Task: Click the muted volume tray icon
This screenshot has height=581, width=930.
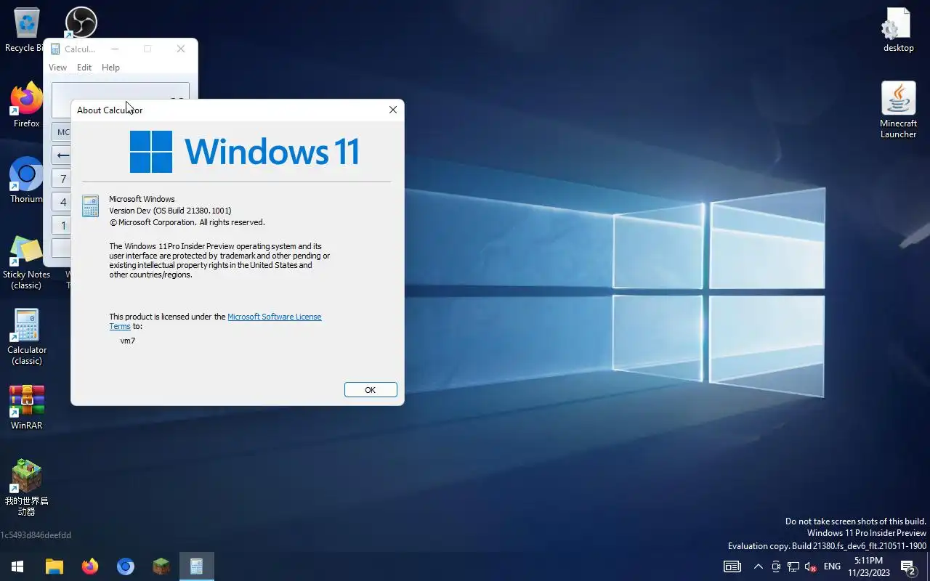Action: [811, 566]
